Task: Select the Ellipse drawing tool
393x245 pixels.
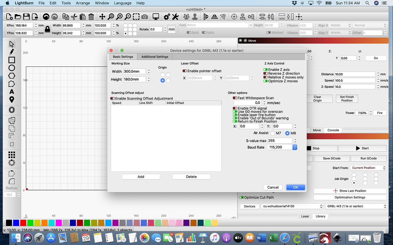Action: tap(12, 68)
